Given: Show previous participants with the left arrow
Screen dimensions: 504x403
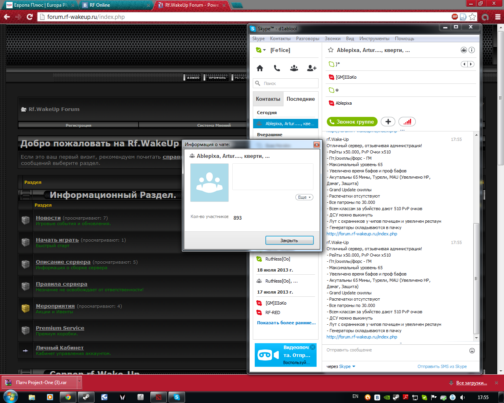Looking at the screenshot, I should [464, 64].
